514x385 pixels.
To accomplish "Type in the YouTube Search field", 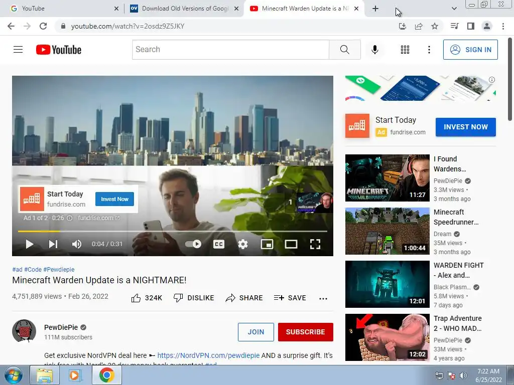I will pos(230,50).
